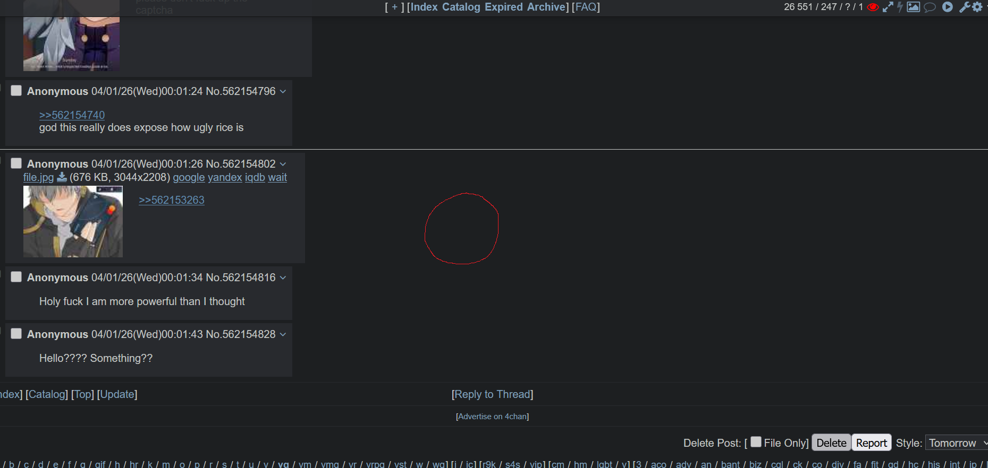Click the Report button
988x468 pixels.
[x=872, y=443]
